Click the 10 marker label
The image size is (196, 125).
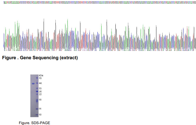40,115
